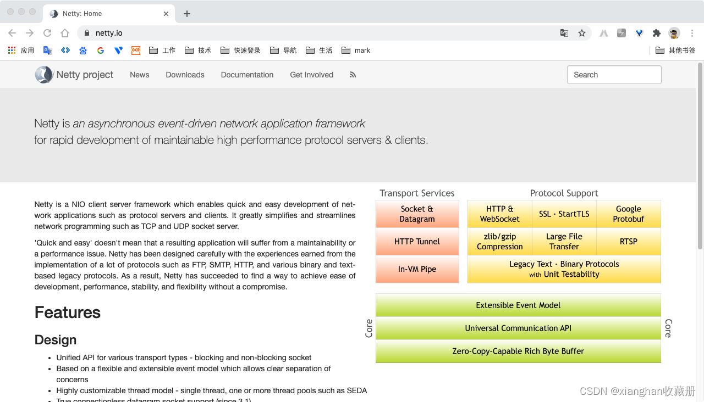Open the Extensions puzzle piece icon
The height and width of the screenshot is (402, 704).
pyautogui.click(x=657, y=33)
